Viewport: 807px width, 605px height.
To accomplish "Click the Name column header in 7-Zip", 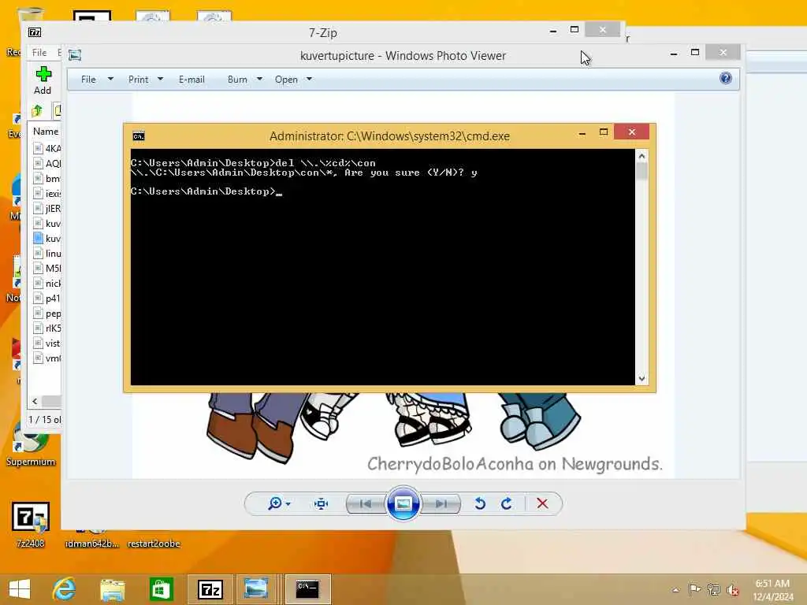I will [x=46, y=132].
